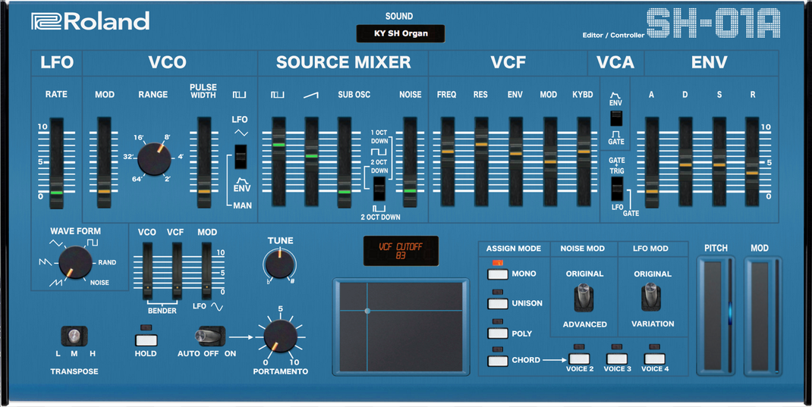Adjust the VCF KYBD slider

[x=584, y=152]
